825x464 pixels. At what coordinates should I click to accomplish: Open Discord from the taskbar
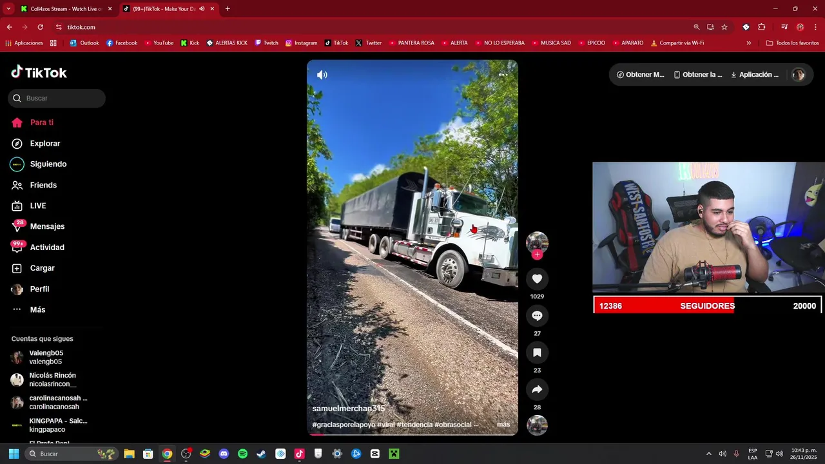tap(224, 454)
